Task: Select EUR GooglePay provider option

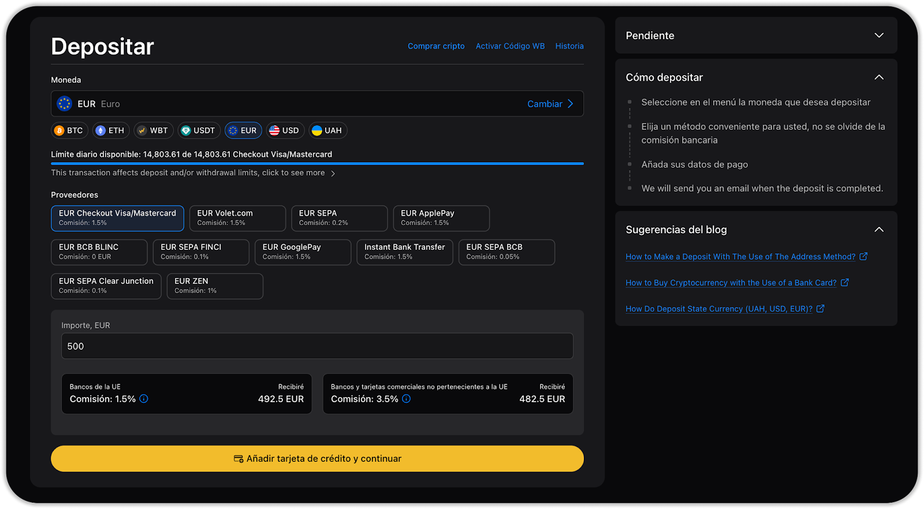Action: pyautogui.click(x=303, y=252)
